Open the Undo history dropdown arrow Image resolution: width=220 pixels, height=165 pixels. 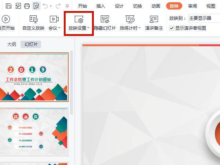coord(51,6)
